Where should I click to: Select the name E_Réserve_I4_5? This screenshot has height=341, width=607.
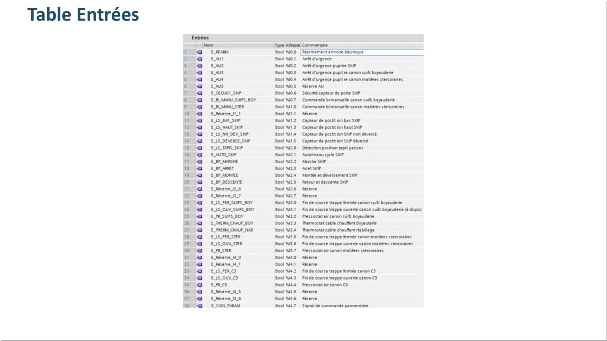[x=226, y=292]
